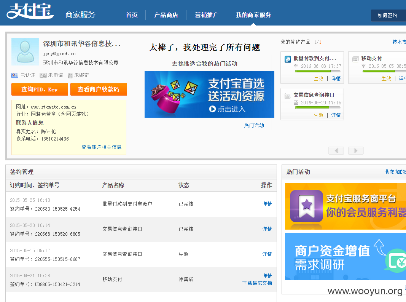Click the 批量付款到支付 product icon
406x302 pixels.
(x=288, y=59)
